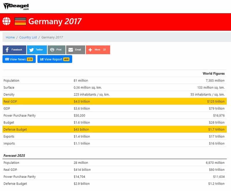The width and height of the screenshot is (231, 191).
Task: Click the Germany 2017 page heading
Action: (55, 21)
